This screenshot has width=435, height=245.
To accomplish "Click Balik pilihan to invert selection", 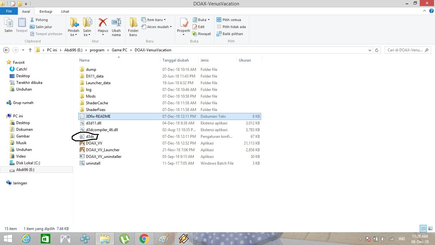I will point(230,34).
